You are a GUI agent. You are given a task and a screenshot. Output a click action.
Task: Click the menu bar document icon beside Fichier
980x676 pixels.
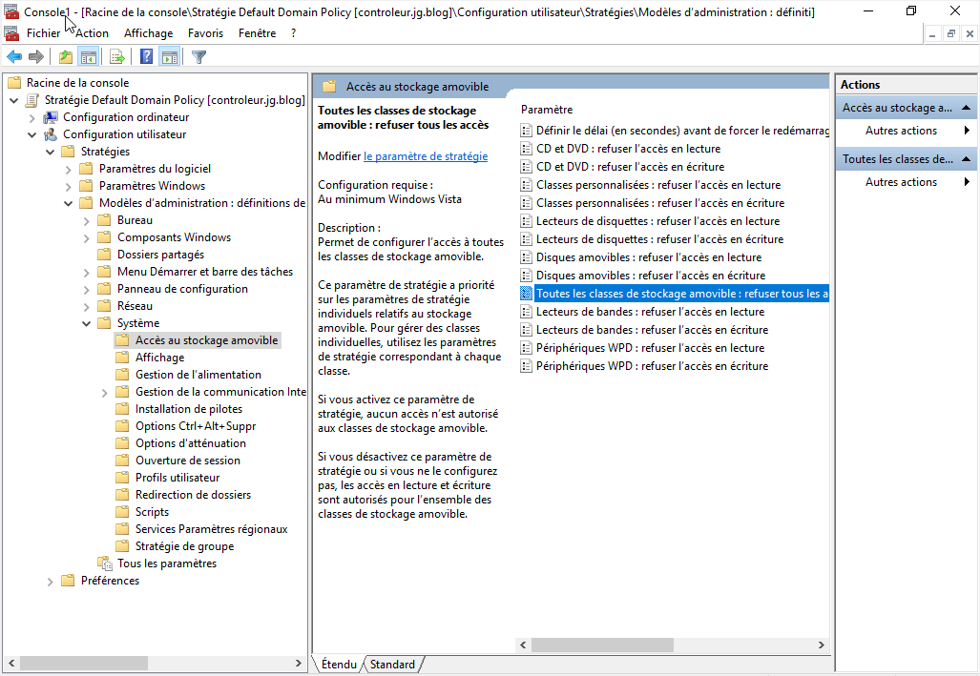11,33
